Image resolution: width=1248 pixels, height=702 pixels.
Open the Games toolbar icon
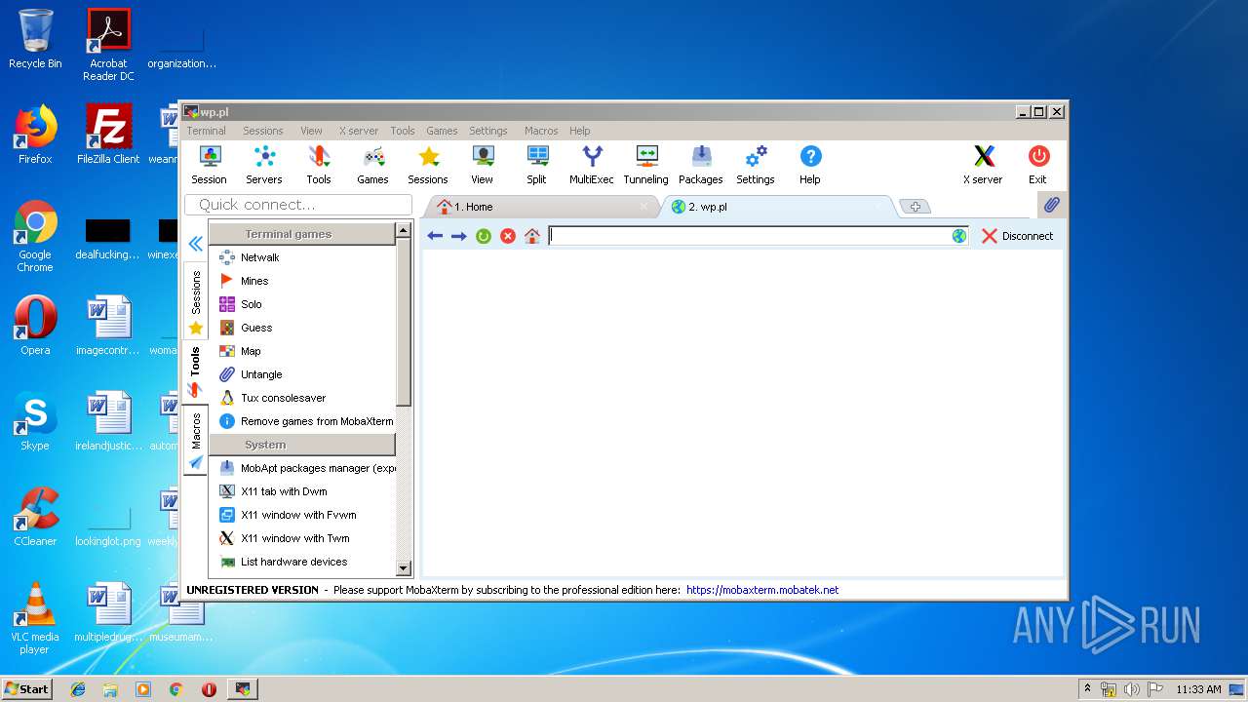click(372, 165)
